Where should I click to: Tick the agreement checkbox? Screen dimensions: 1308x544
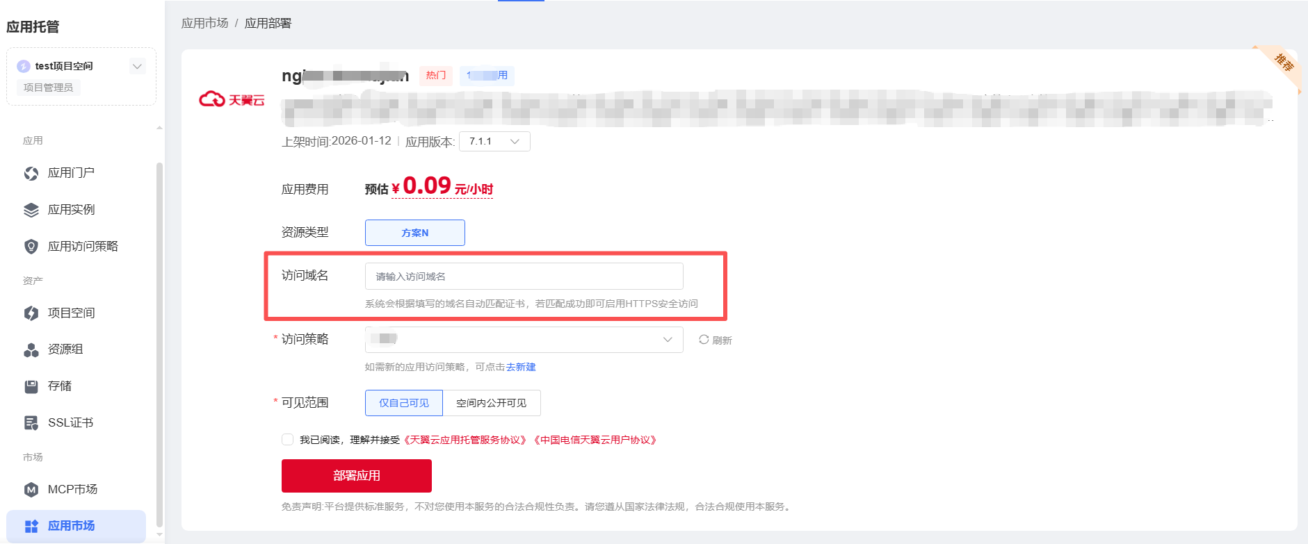click(x=287, y=440)
